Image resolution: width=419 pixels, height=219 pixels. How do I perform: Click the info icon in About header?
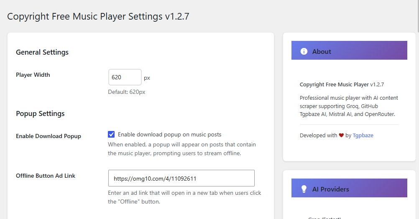[304, 51]
